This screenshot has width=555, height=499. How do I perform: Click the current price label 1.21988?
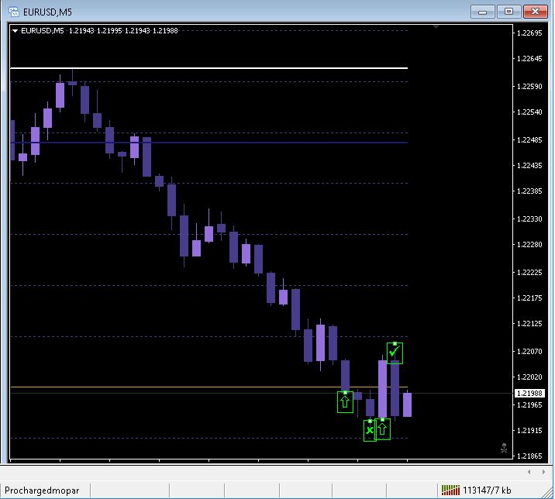point(529,393)
